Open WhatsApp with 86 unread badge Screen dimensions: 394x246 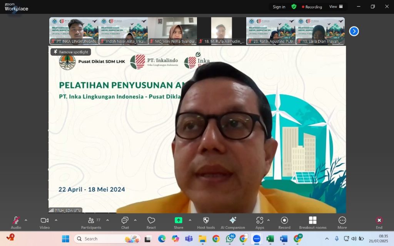[x=230, y=239]
